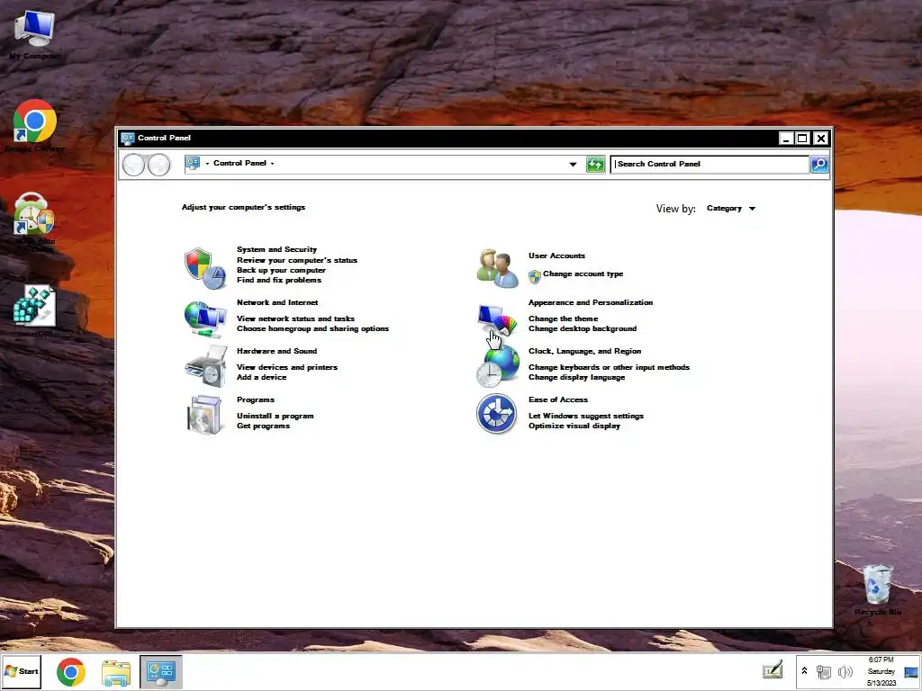Click the green refresh button in address bar
The image size is (922, 691).
point(595,165)
